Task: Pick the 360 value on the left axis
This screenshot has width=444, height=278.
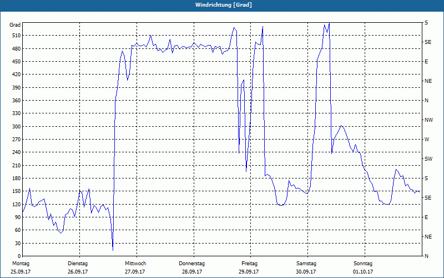Action: tap(17, 101)
